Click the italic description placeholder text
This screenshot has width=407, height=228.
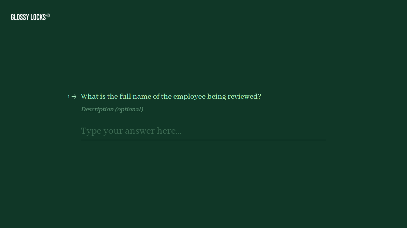pos(112,109)
